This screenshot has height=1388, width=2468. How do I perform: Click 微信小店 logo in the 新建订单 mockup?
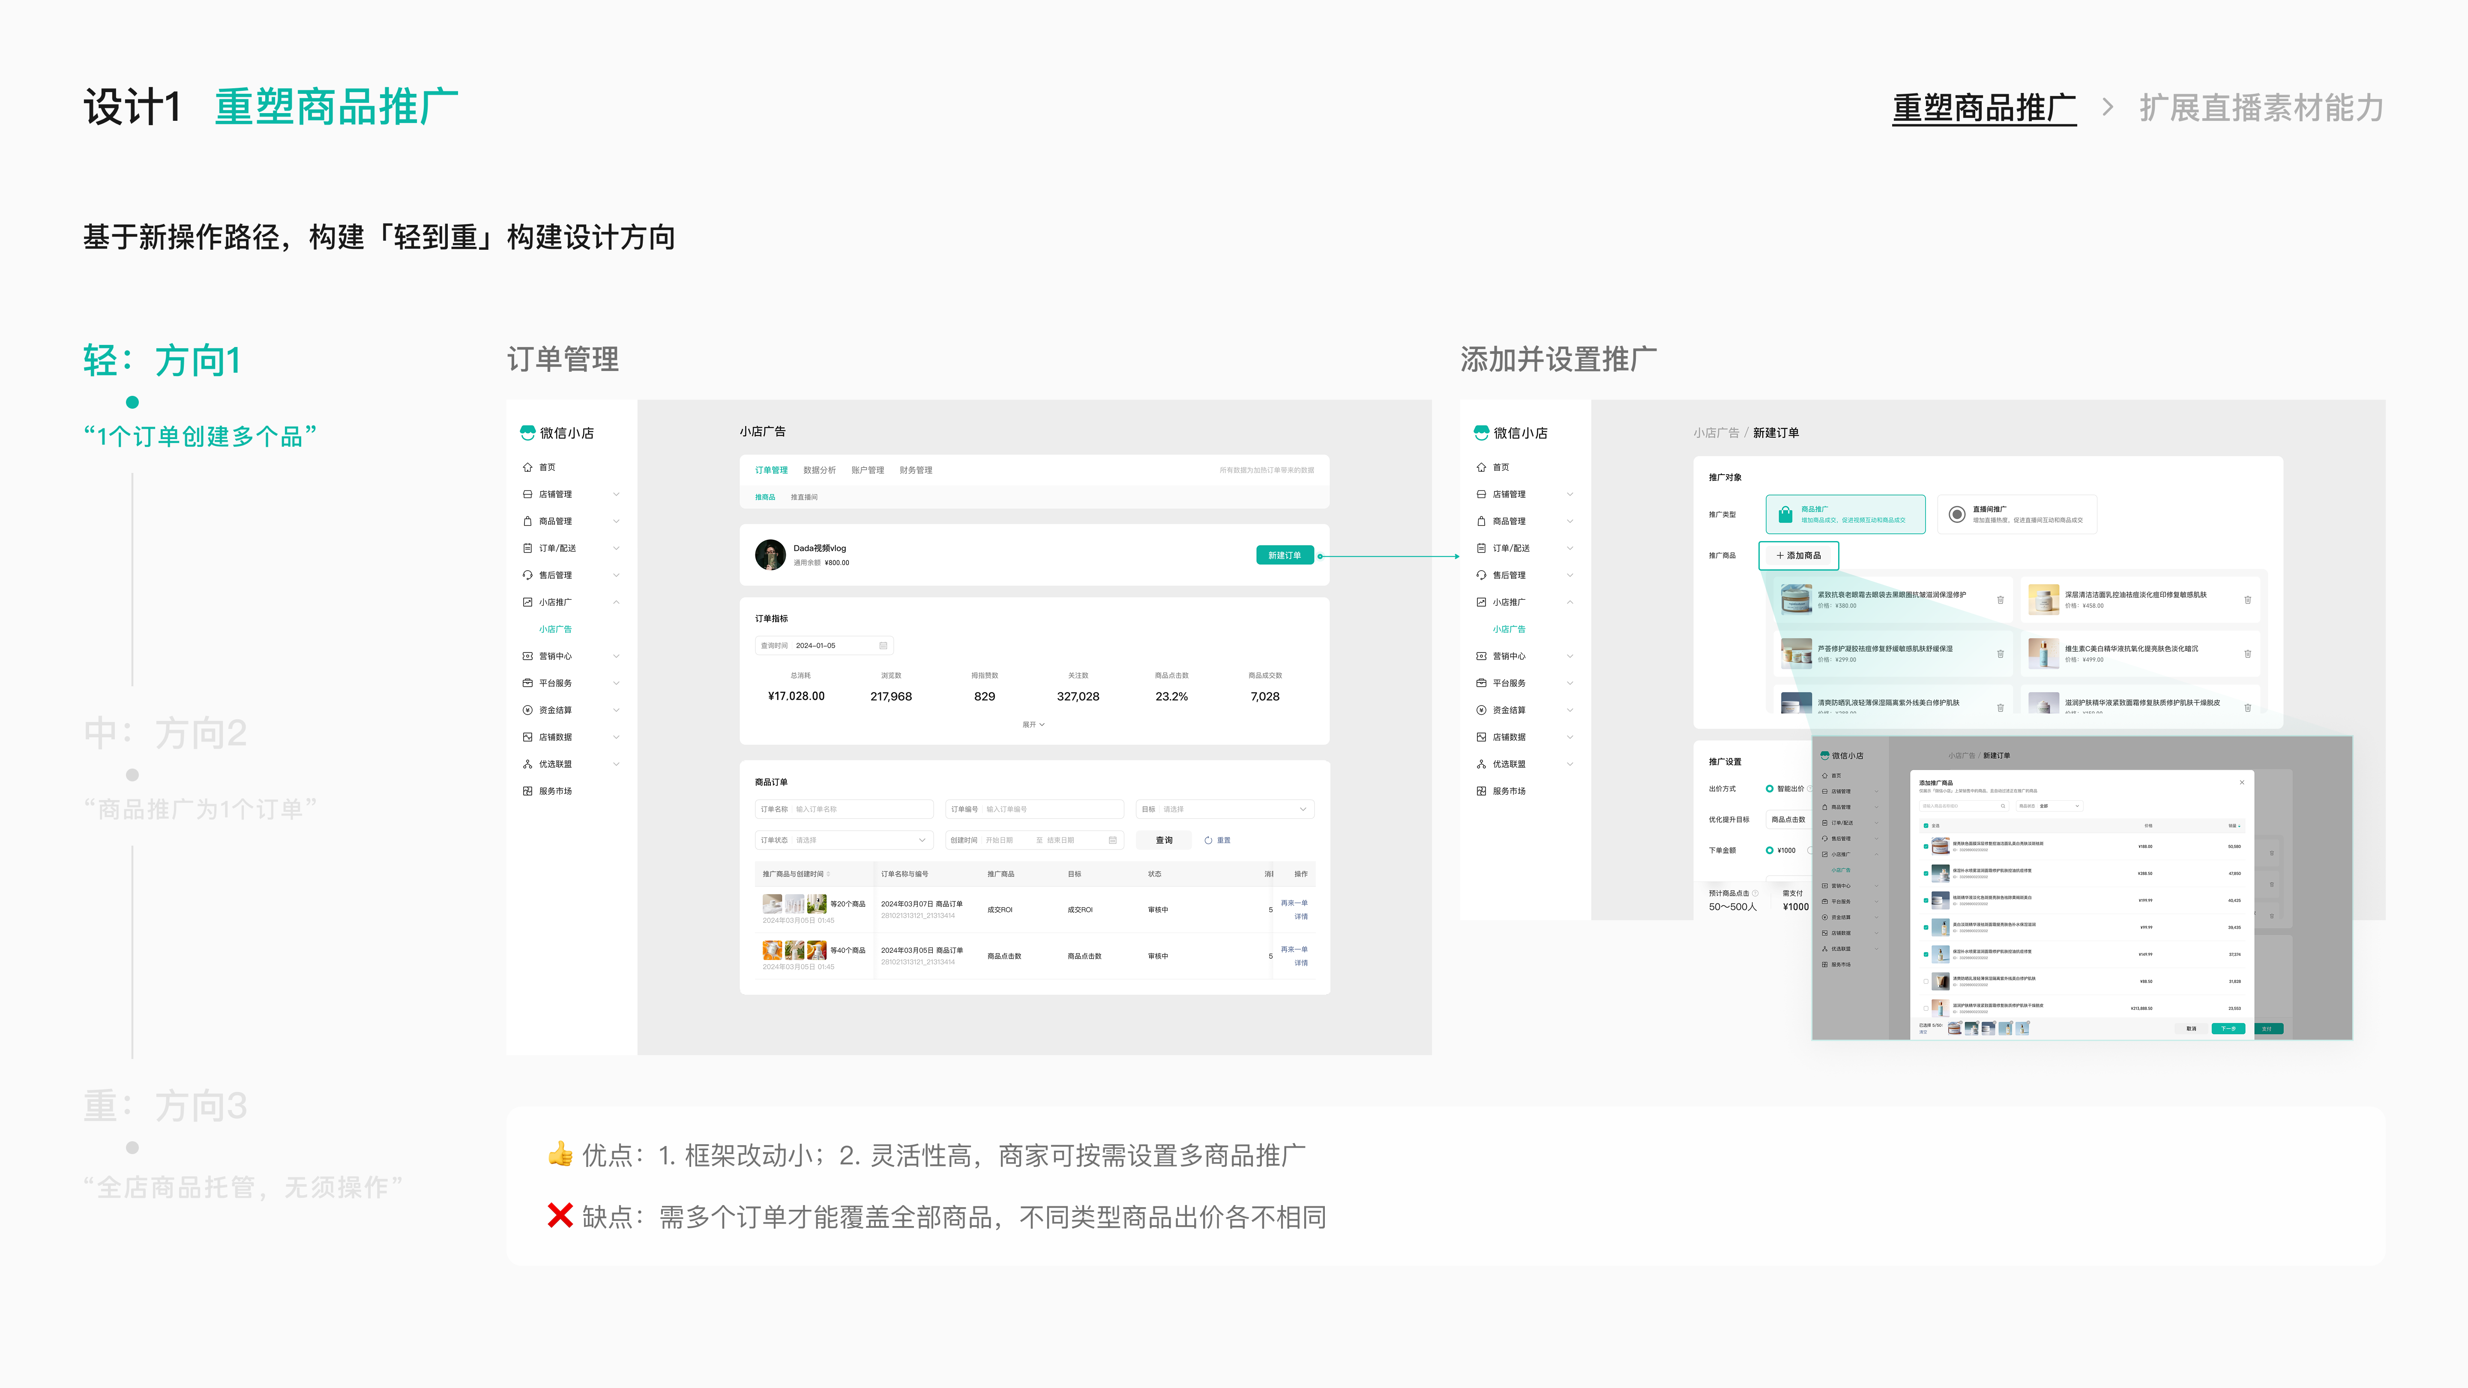(1511, 433)
